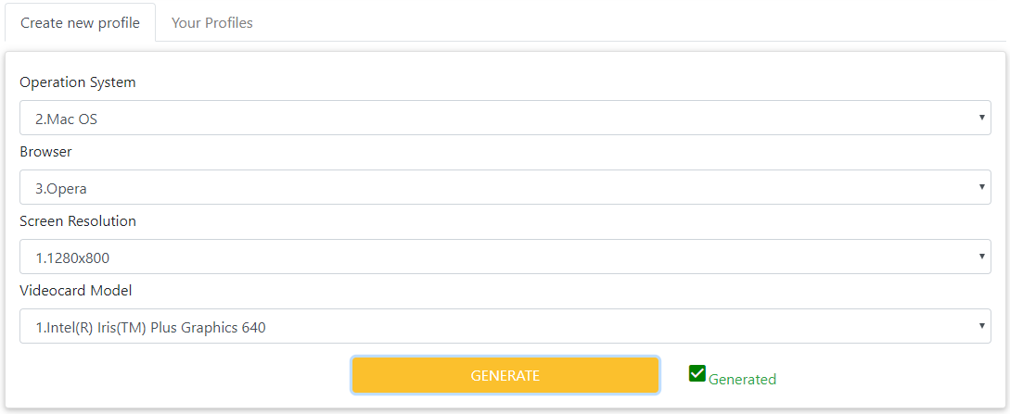Click blank form area left of GENERATE button

[x=185, y=375]
